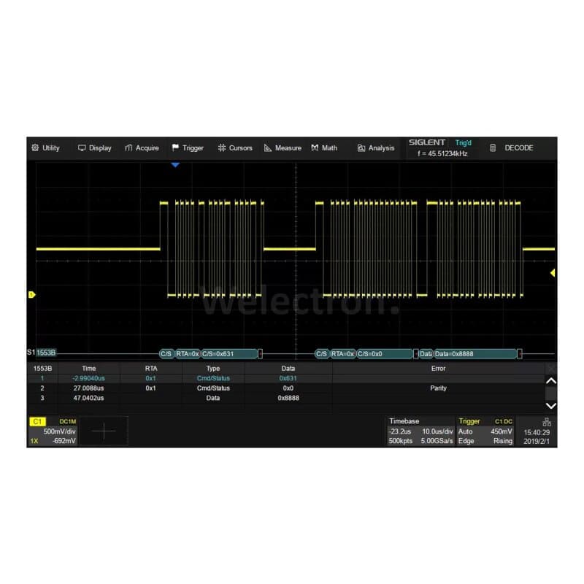Click the date and time display

[x=537, y=437]
